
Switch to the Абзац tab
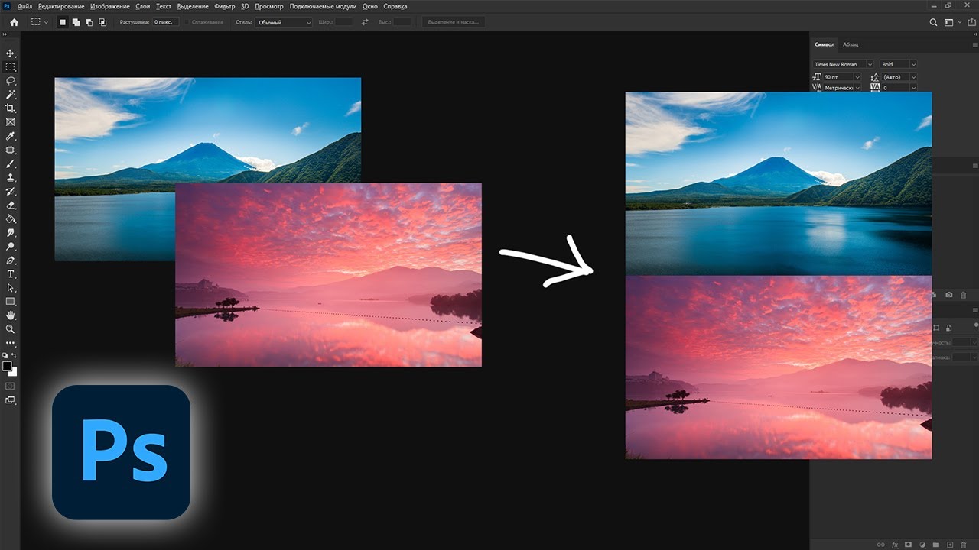[851, 44]
